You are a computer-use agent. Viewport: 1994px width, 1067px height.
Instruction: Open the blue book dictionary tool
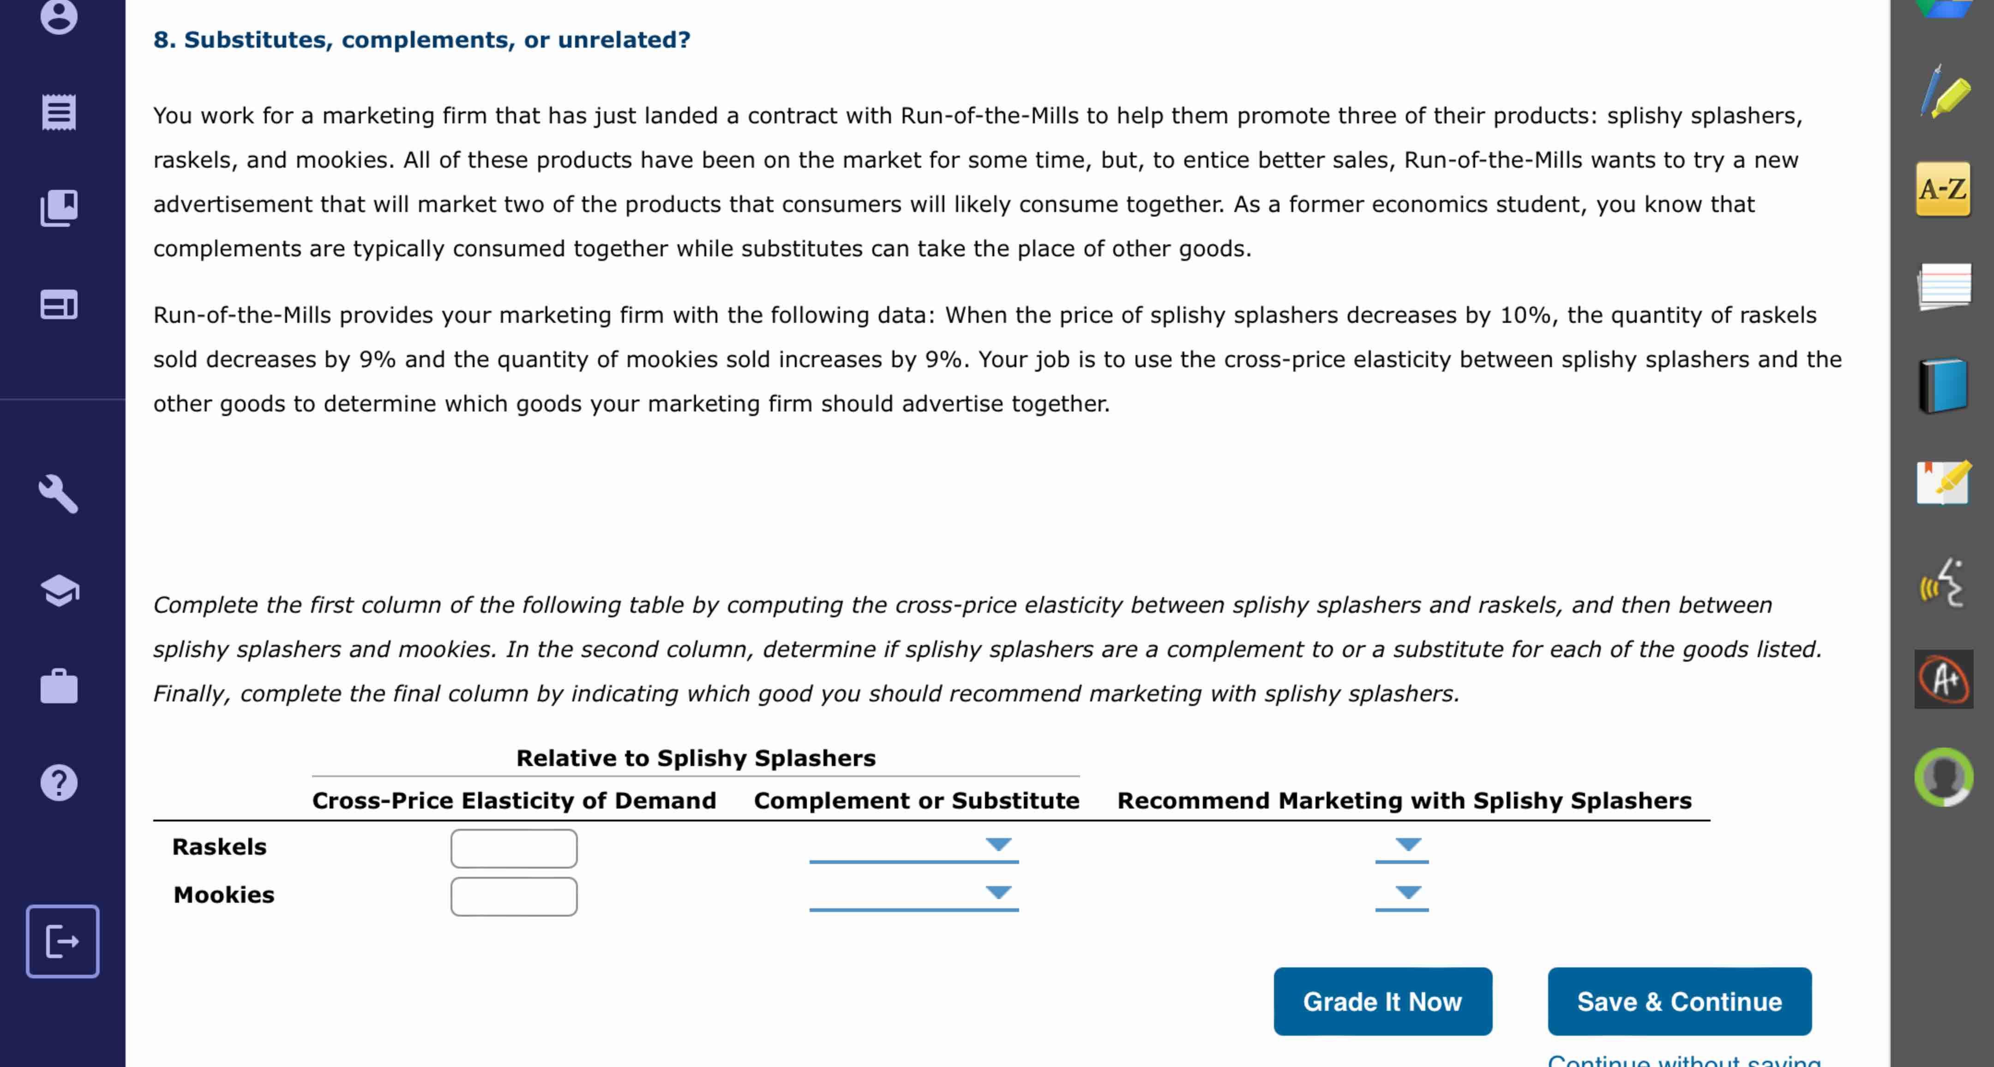pyautogui.click(x=1944, y=386)
